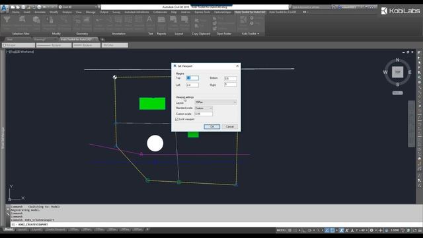The image size is (423, 238).
Task: Click the Custom scale input field
Action: (204, 114)
